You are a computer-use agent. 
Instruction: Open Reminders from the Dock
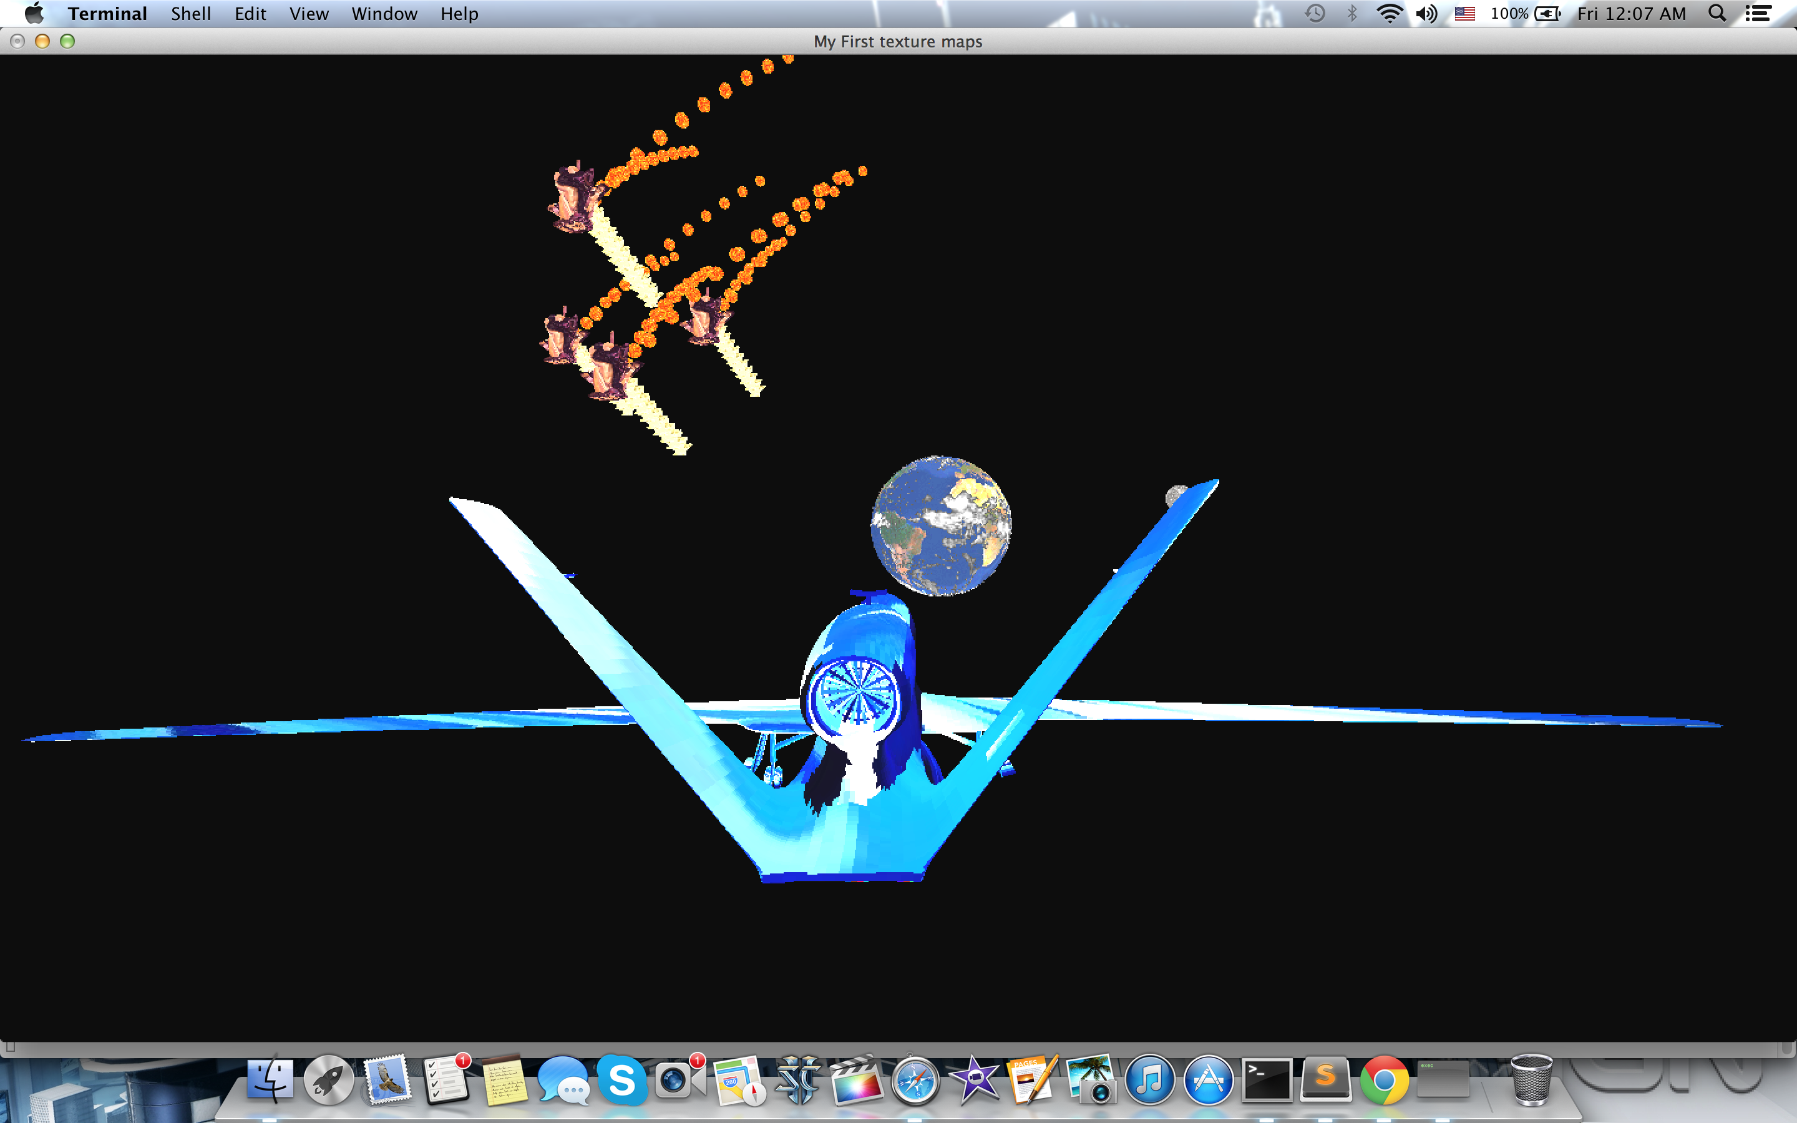(x=446, y=1079)
